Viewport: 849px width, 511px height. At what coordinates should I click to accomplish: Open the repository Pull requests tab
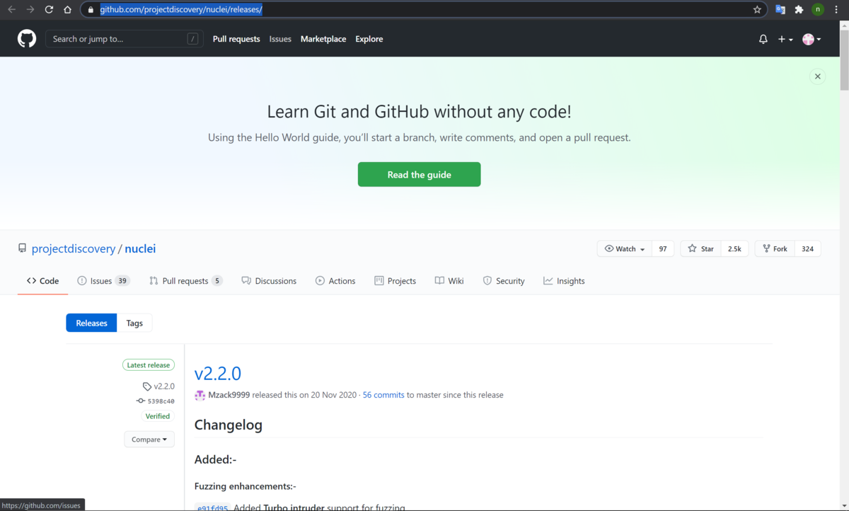click(185, 281)
